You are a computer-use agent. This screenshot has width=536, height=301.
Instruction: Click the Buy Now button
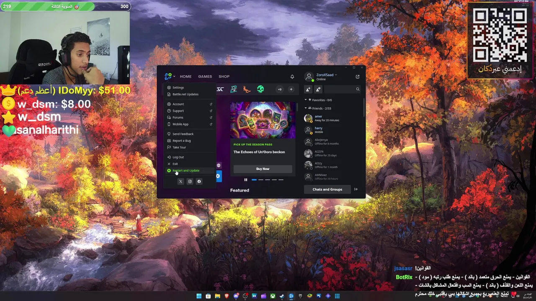[263, 169]
